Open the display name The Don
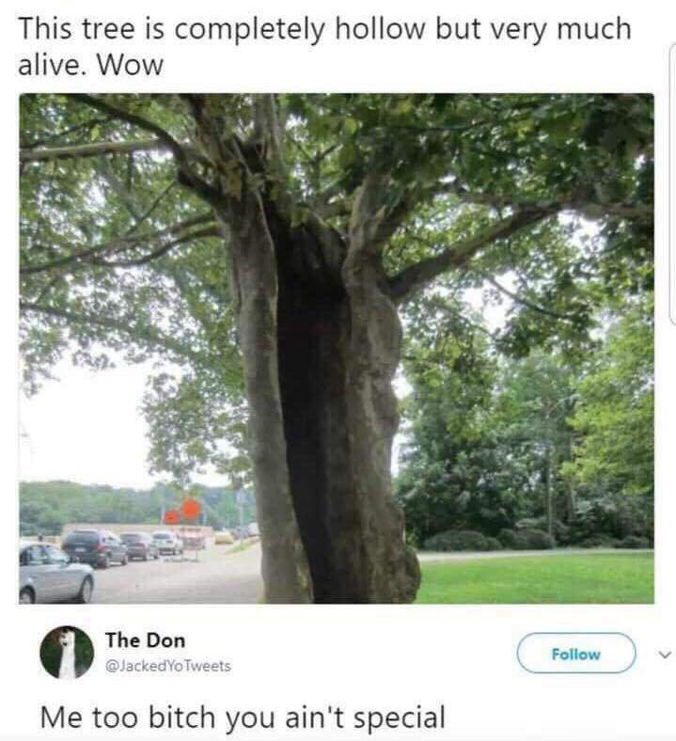 tap(145, 640)
